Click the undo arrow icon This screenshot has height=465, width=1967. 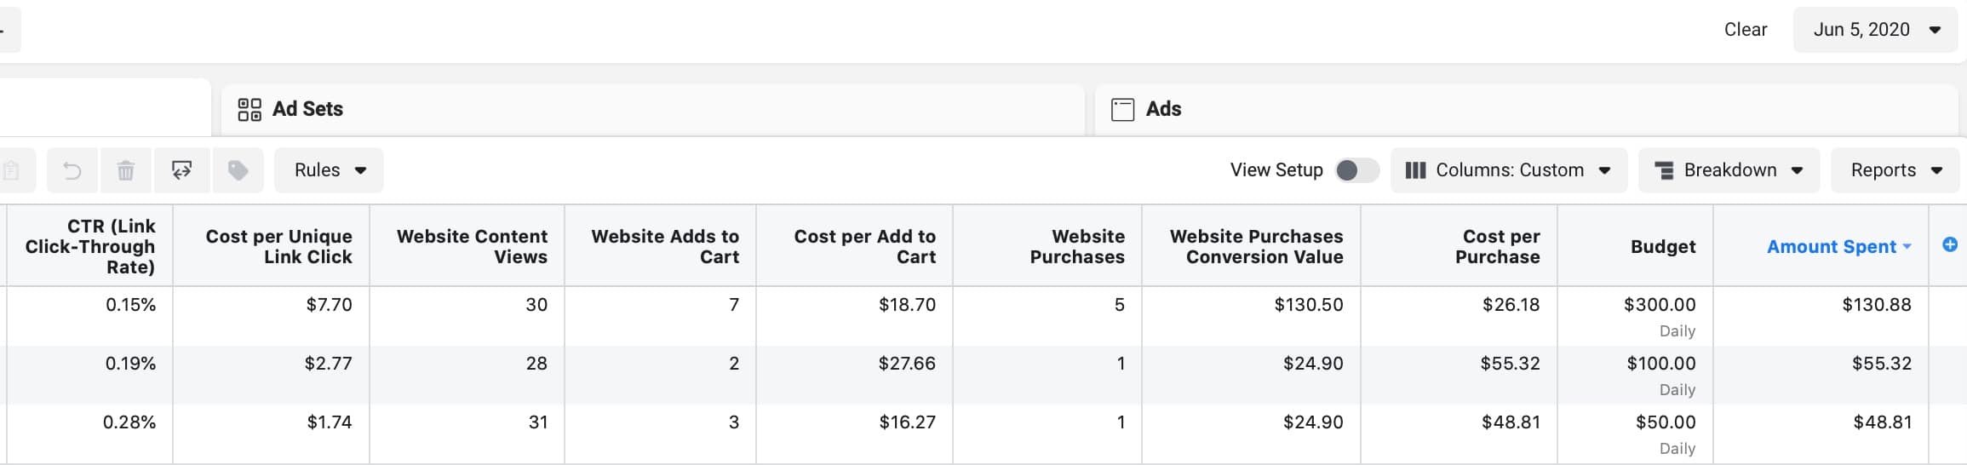click(72, 170)
